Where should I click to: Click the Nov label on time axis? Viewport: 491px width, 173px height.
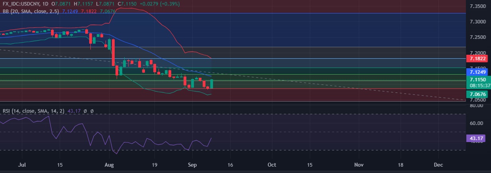[x=359, y=164]
